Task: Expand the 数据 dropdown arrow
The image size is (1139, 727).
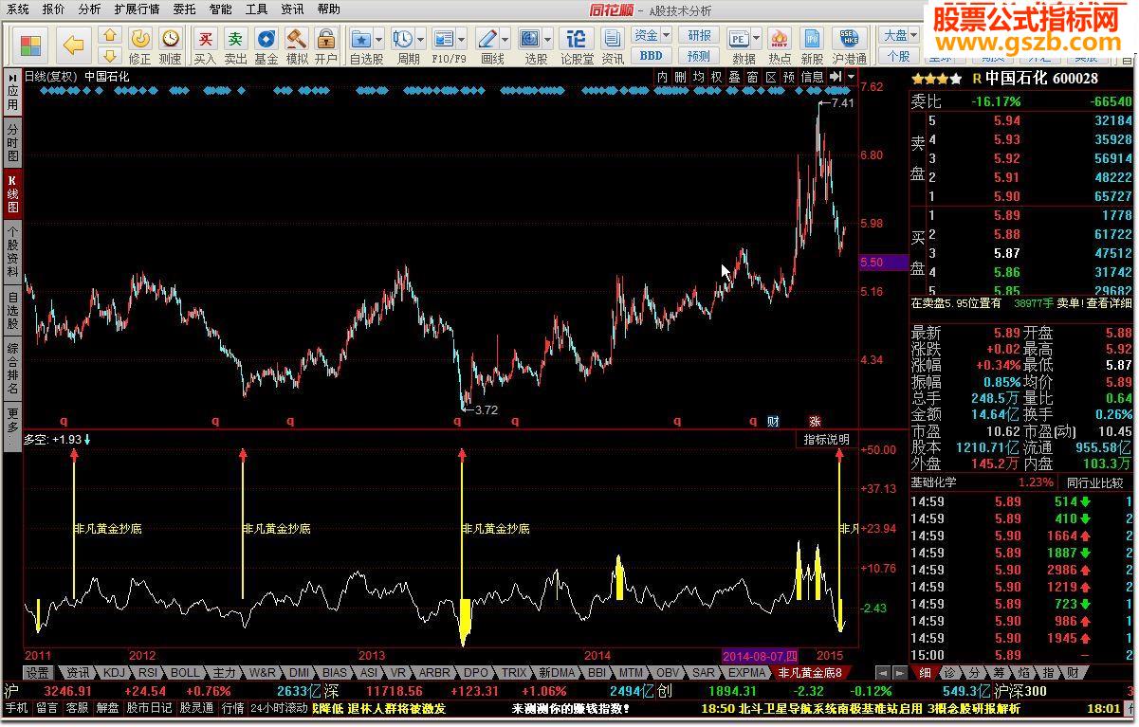Action: pos(757,40)
